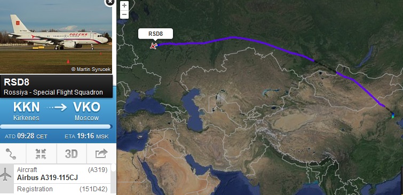Open the Rossiya aircraft photo

pyautogui.click(x=56, y=37)
